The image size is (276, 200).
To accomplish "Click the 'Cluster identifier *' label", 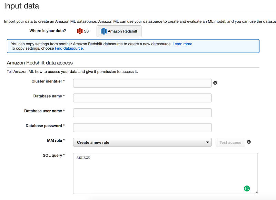I will (48, 81).
